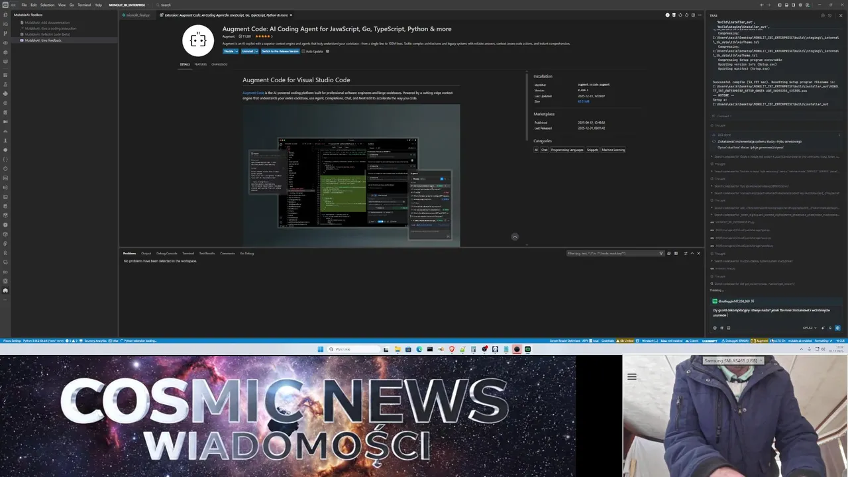
Task: Click the filter funnel icon in Problems panel
Action: tap(661, 253)
